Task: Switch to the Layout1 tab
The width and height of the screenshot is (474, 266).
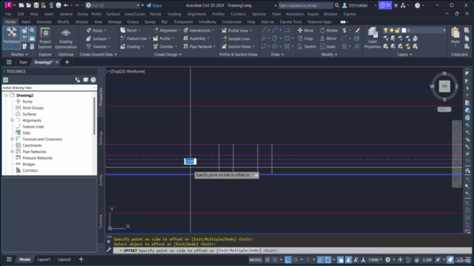Action: (44, 259)
